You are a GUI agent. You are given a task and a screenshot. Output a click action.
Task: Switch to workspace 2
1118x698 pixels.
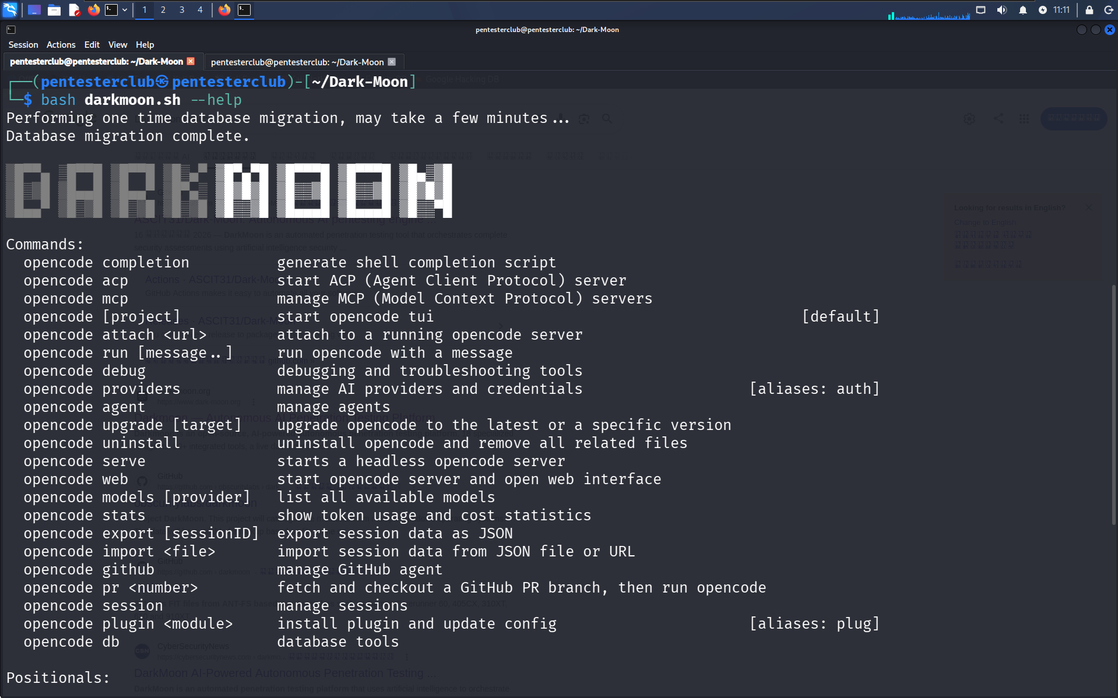pyautogui.click(x=163, y=10)
